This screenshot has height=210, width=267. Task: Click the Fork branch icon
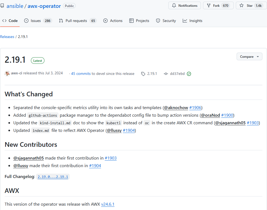tap(209, 5)
